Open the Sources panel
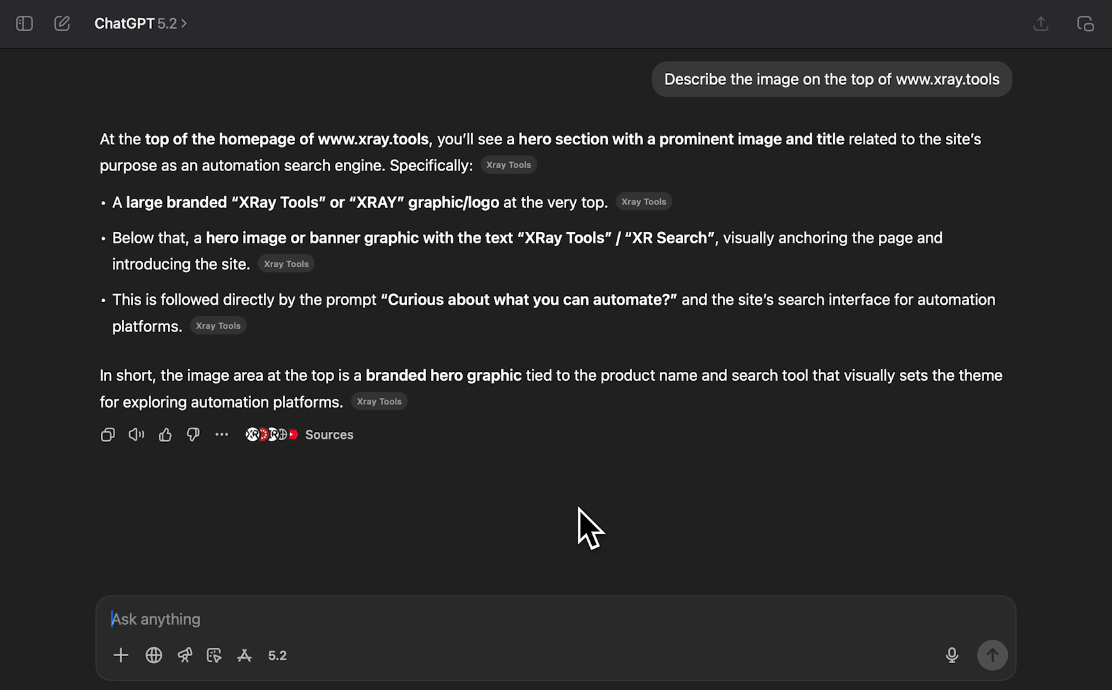 pyautogui.click(x=329, y=434)
